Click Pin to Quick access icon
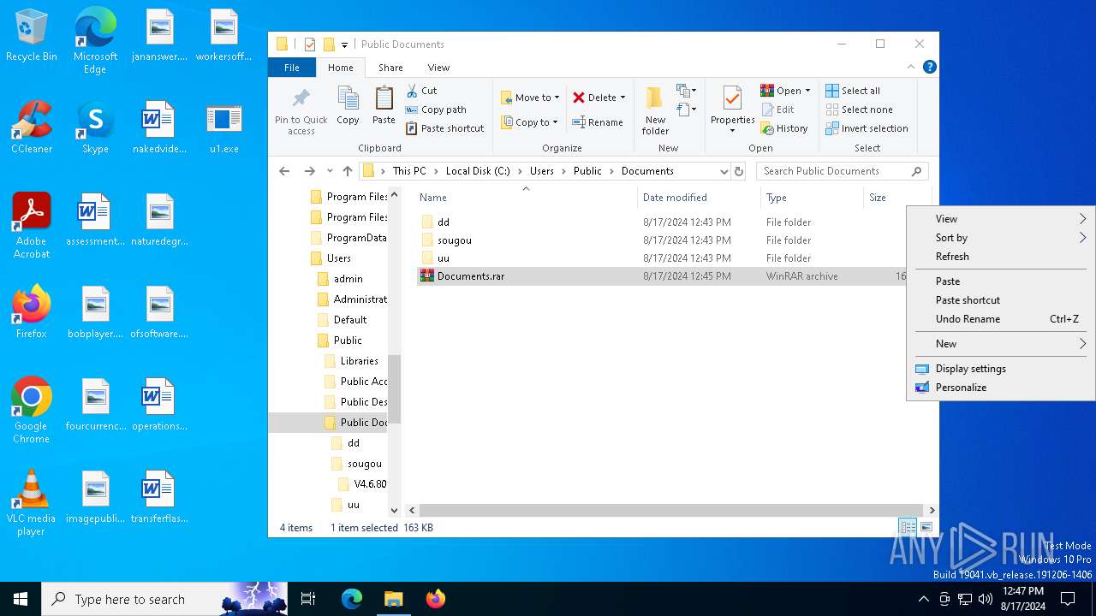Viewport: 1096px width, 616px height. click(301, 110)
